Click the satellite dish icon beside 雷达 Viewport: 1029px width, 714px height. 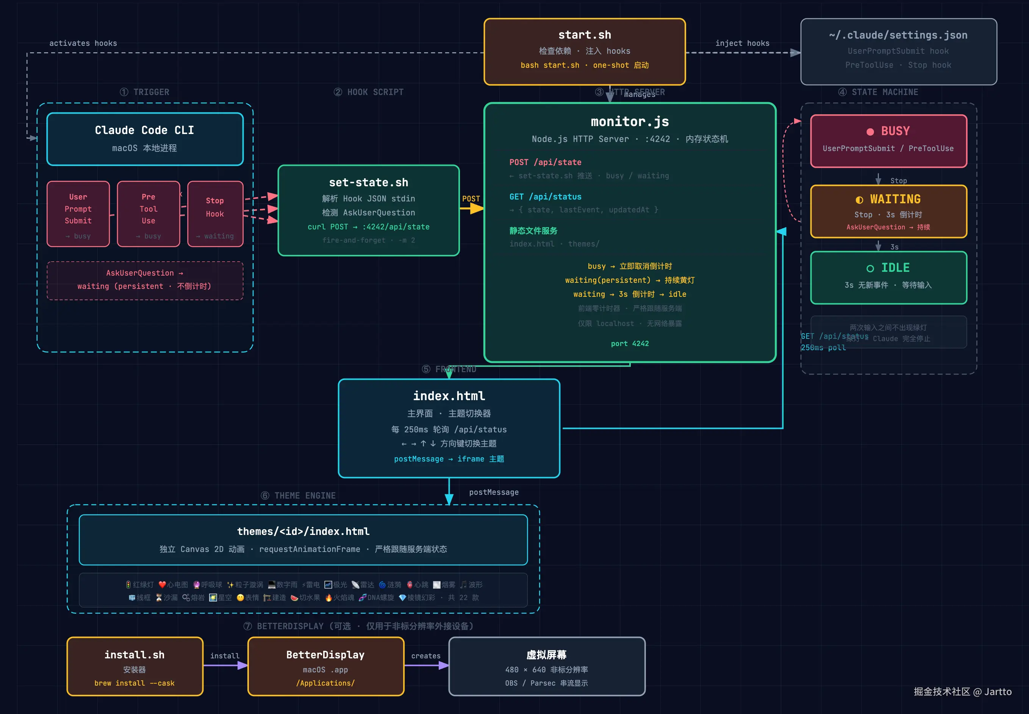pos(355,585)
